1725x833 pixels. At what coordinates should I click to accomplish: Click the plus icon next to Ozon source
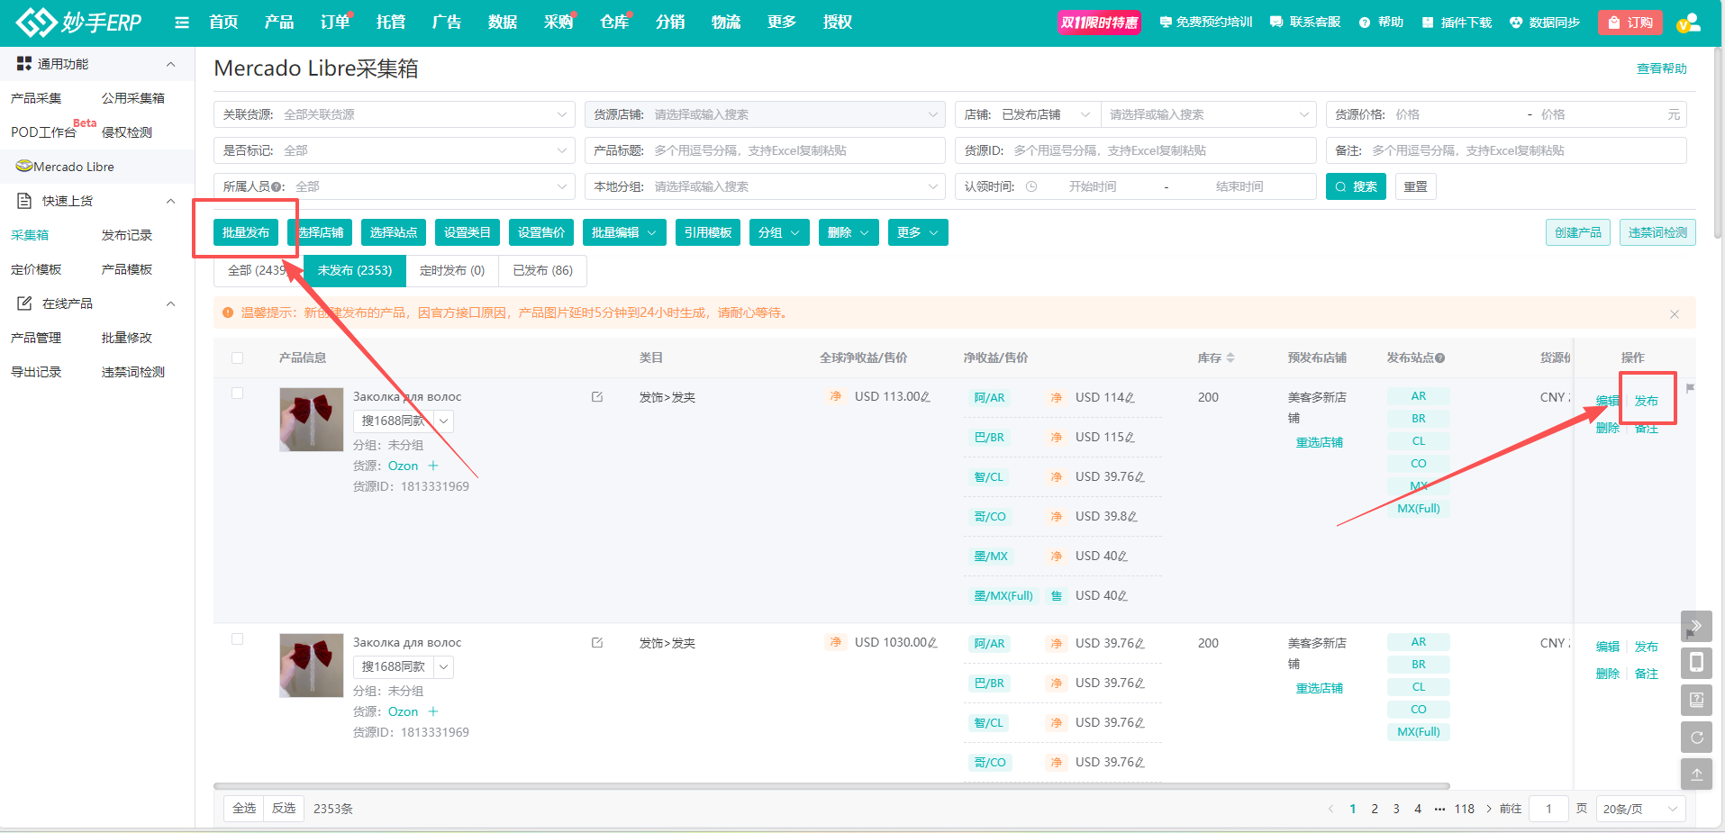(x=433, y=466)
